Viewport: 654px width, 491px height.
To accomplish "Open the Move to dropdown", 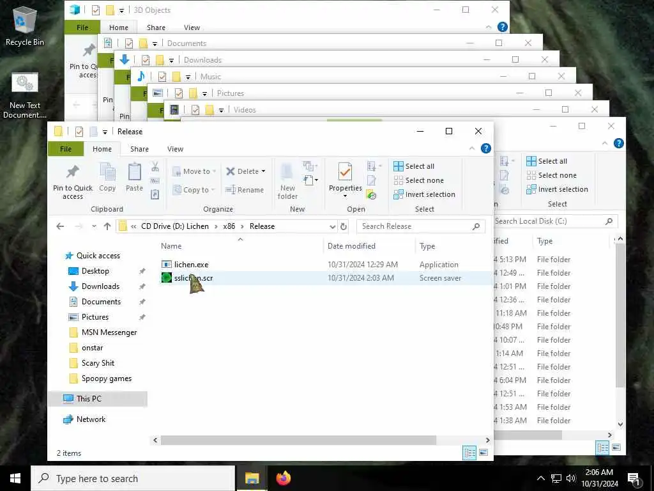I will click(194, 171).
